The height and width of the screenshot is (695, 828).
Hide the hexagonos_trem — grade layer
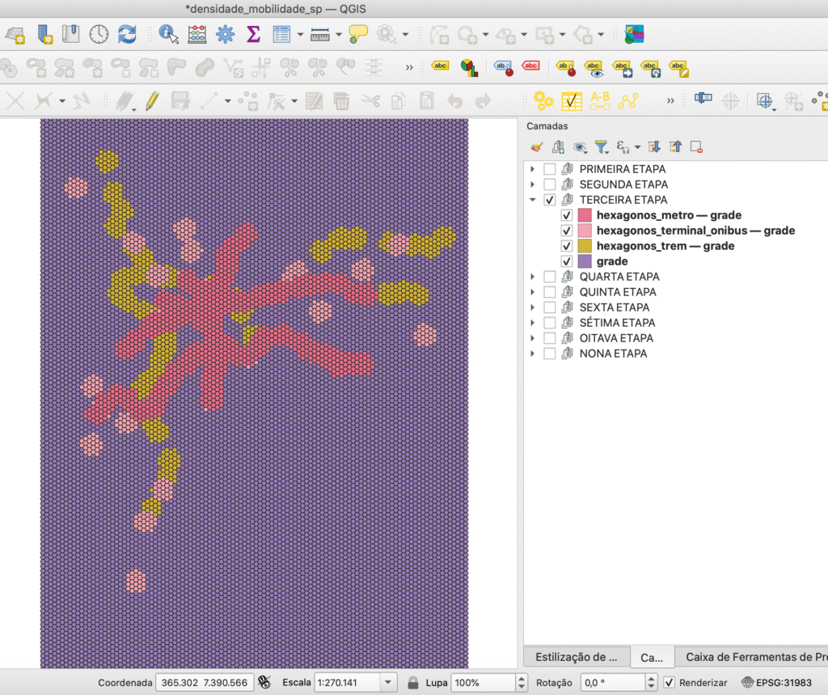point(567,246)
